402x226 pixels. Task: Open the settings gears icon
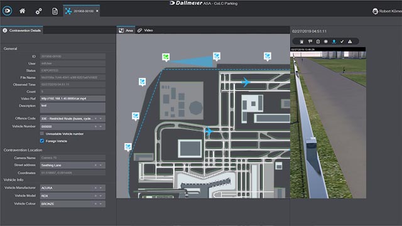coord(39,11)
